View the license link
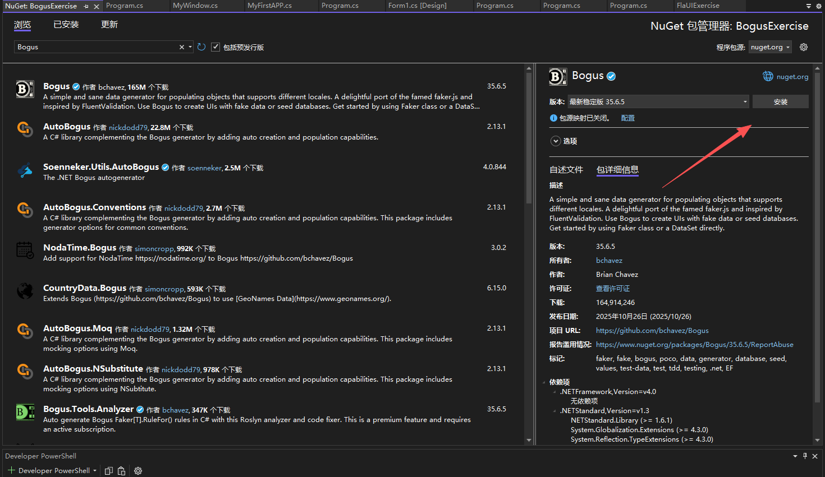Viewport: 825px width, 477px height. pyautogui.click(x=613, y=289)
